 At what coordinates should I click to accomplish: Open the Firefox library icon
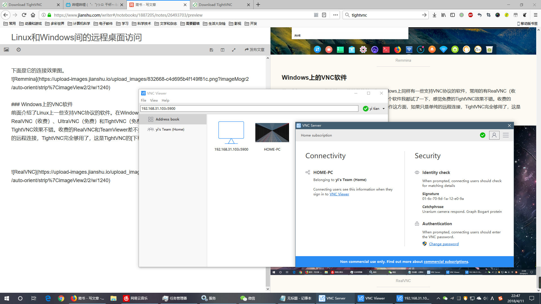click(444, 15)
